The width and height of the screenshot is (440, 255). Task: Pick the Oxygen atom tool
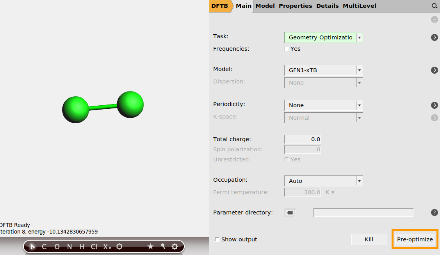57,246
